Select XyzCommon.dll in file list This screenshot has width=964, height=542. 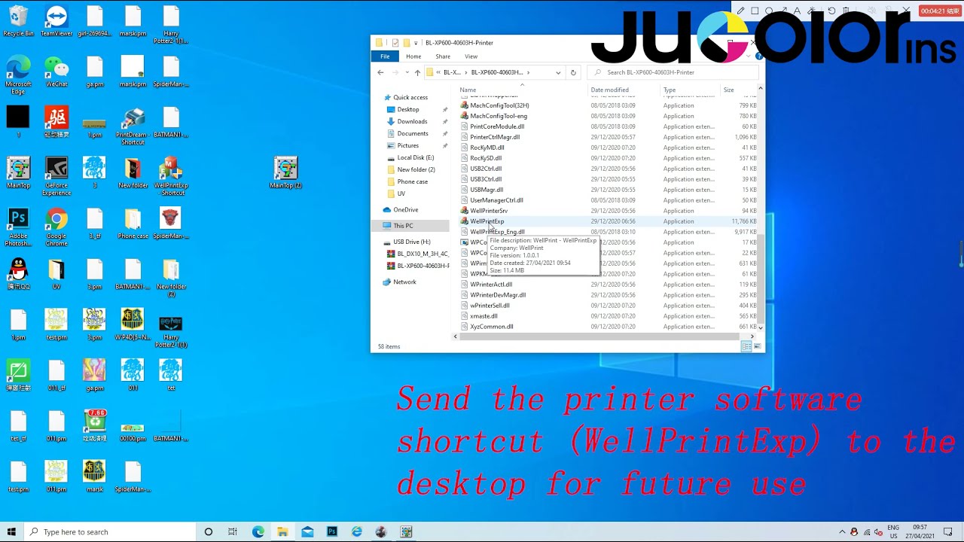point(491,327)
